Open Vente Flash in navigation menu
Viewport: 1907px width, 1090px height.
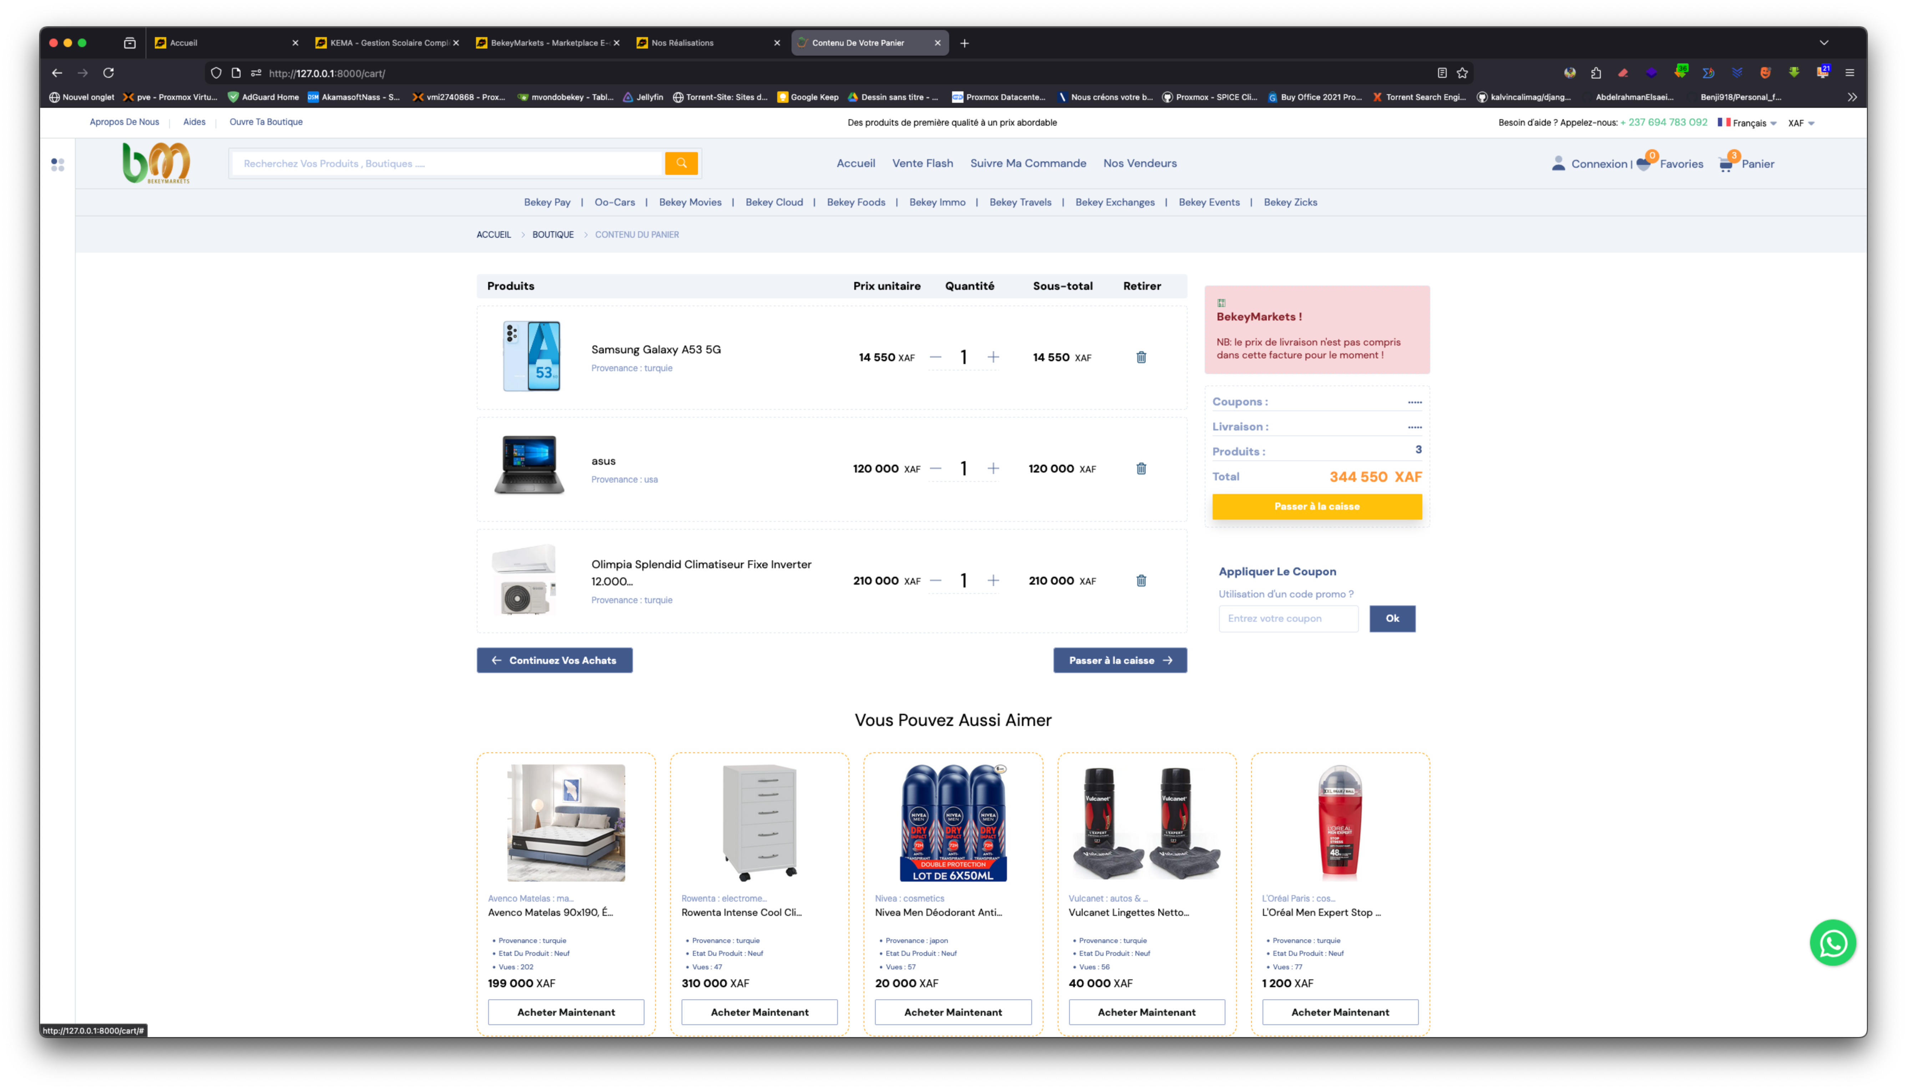(x=922, y=163)
